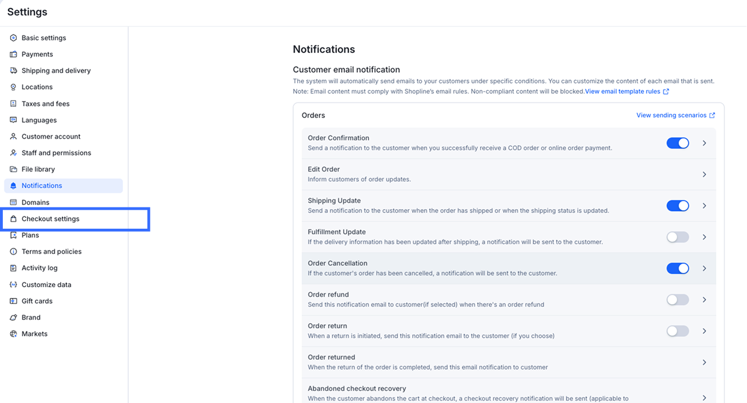Viewport: 747px width, 403px height.
Task: Turn on the Order refund toggle
Action: pyautogui.click(x=677, y=300)
